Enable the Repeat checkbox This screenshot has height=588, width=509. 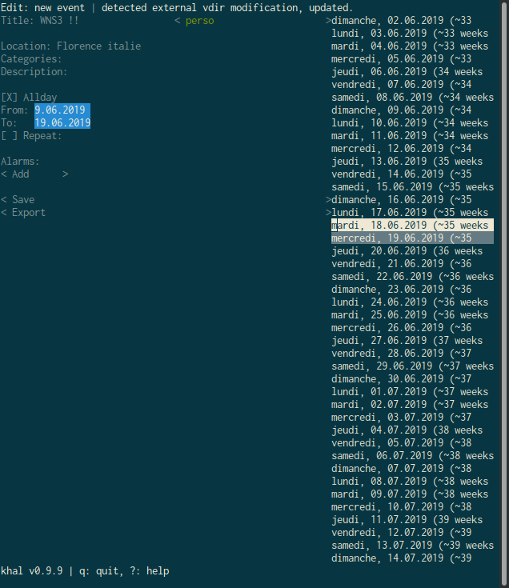[9, 136]
